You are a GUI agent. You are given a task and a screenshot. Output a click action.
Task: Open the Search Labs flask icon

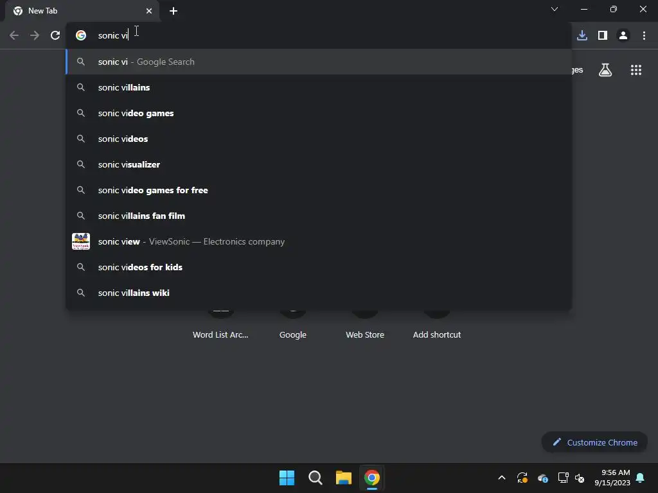605,70
